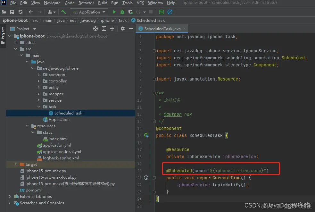Click the locate/select opened file target icon

tap(95, 29)
